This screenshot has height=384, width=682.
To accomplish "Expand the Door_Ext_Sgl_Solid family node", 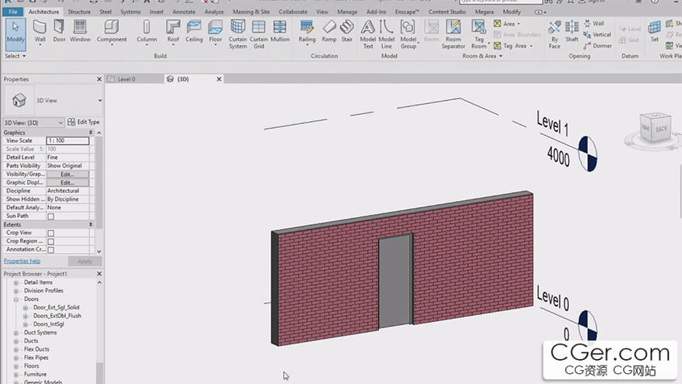I will [x=26, y=308].
